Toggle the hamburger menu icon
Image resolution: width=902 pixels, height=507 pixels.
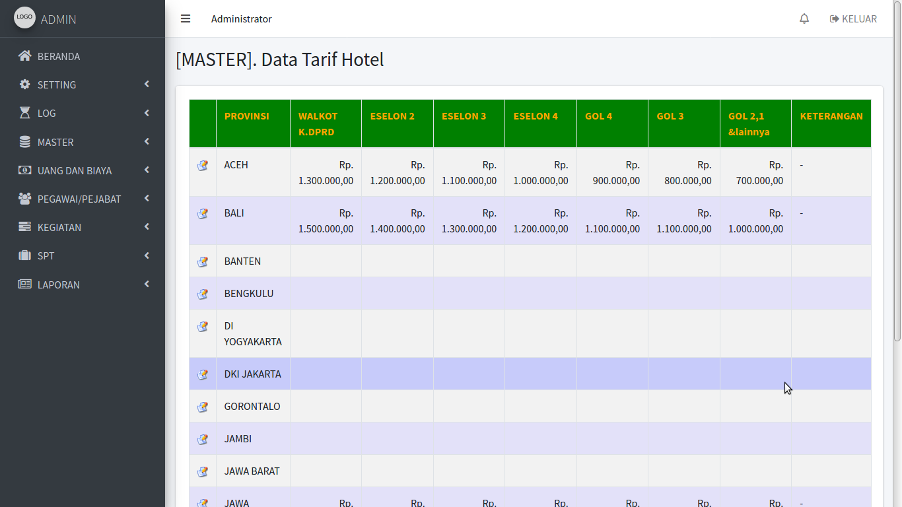pos(186,18)
